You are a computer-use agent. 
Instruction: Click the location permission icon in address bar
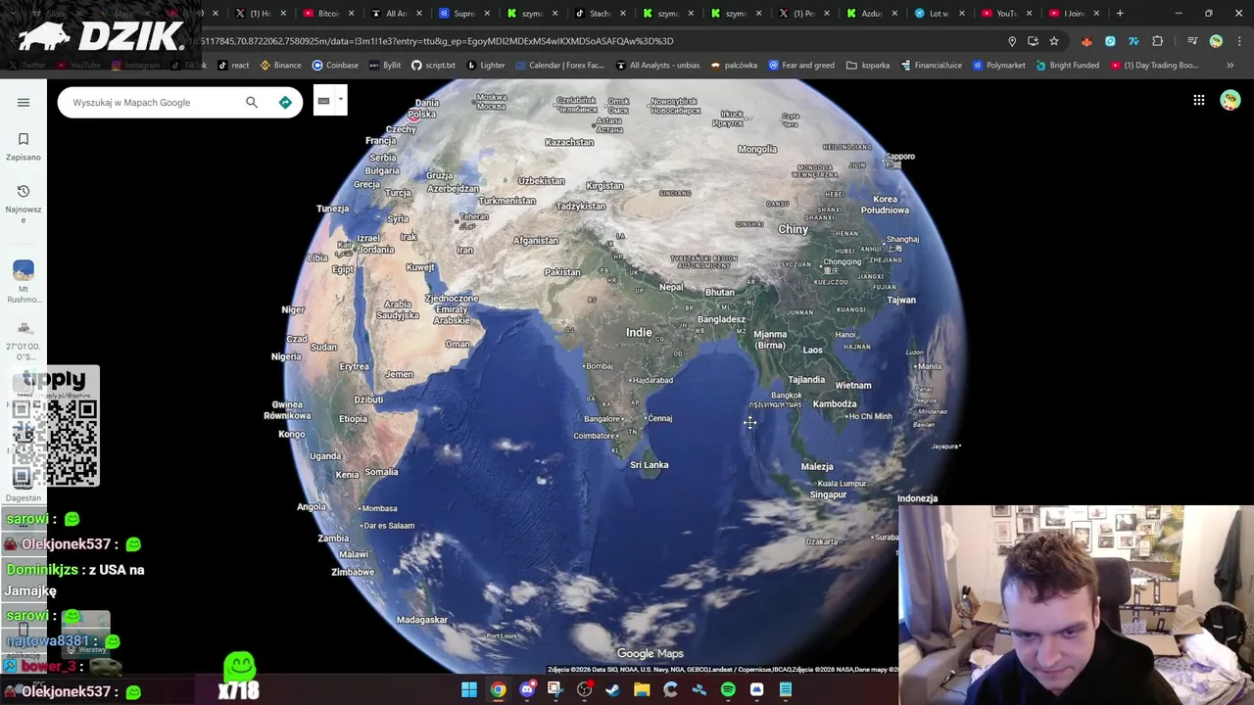(x=1012, y=41)
